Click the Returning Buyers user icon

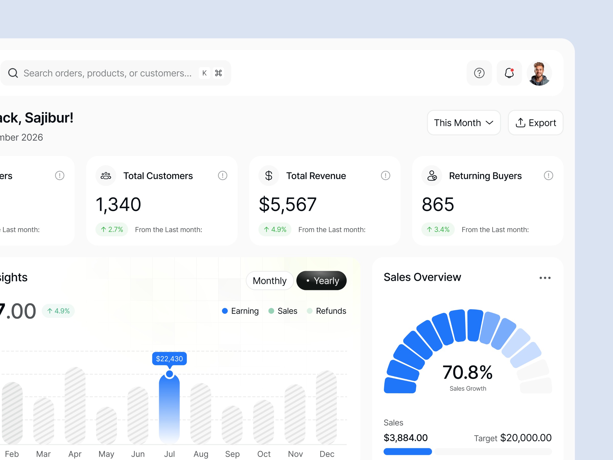pos(431,175)
